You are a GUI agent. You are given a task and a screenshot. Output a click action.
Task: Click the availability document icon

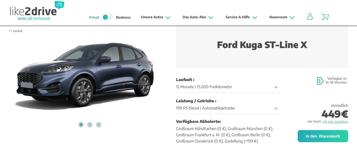pos(320,81)
